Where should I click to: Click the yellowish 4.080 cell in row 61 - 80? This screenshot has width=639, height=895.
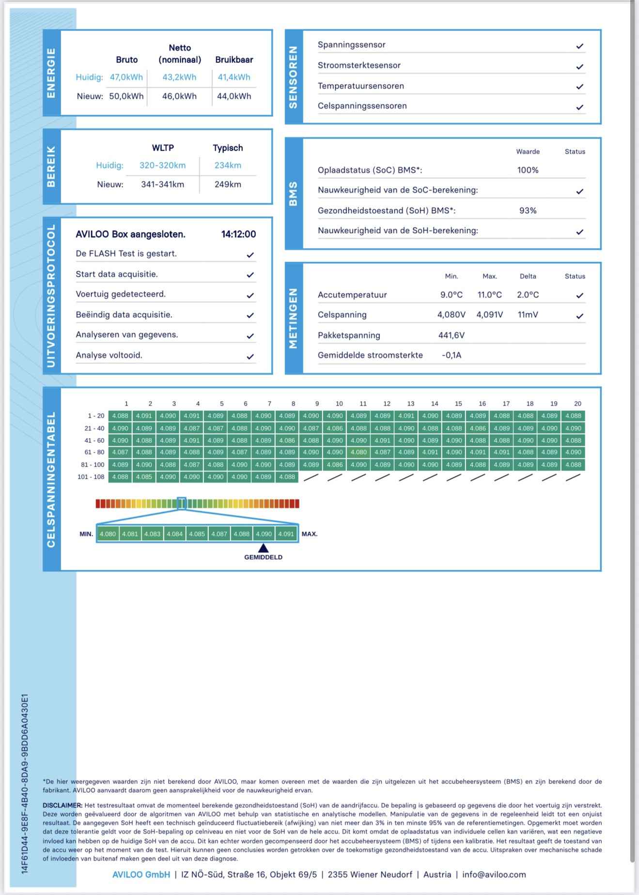pos(358,452)
